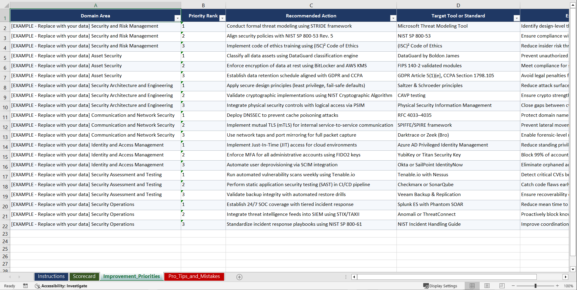Add a new worksheet with the plus button
This screenshot has height=290, width=577.
click(239, 277)
